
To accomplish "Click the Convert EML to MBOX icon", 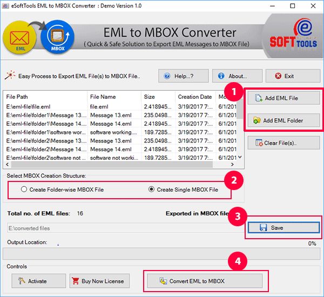I will click(163, 281).
